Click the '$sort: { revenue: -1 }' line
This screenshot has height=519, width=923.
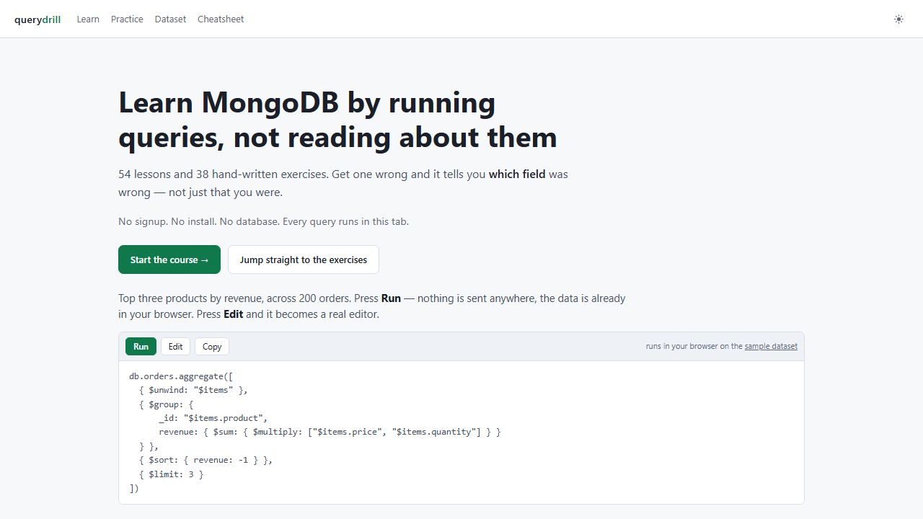tap(206, 460)
